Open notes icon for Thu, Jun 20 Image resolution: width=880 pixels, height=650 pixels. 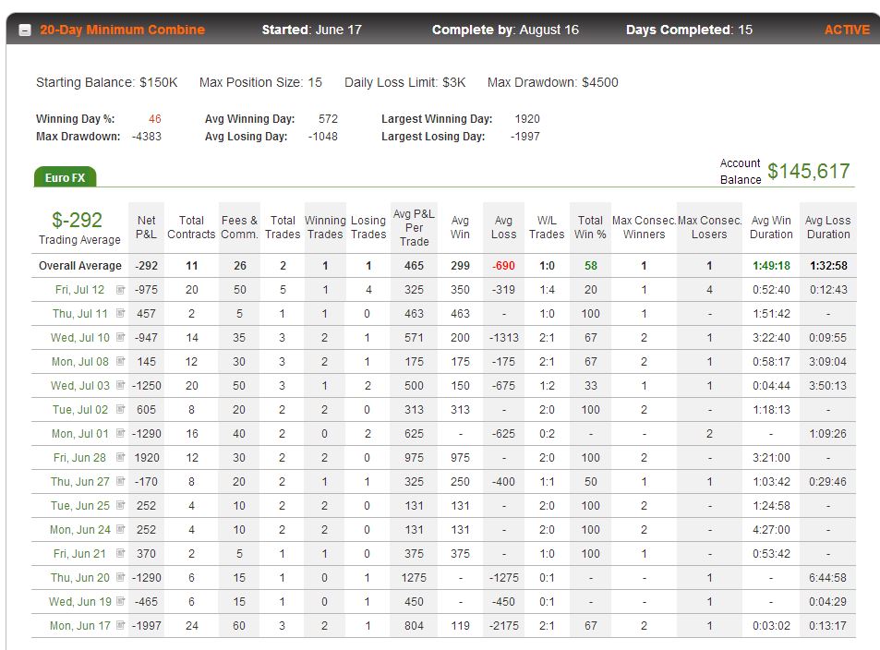click(120, 577)
